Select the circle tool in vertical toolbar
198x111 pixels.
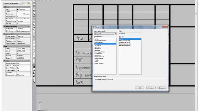click(x=34, y=8)
